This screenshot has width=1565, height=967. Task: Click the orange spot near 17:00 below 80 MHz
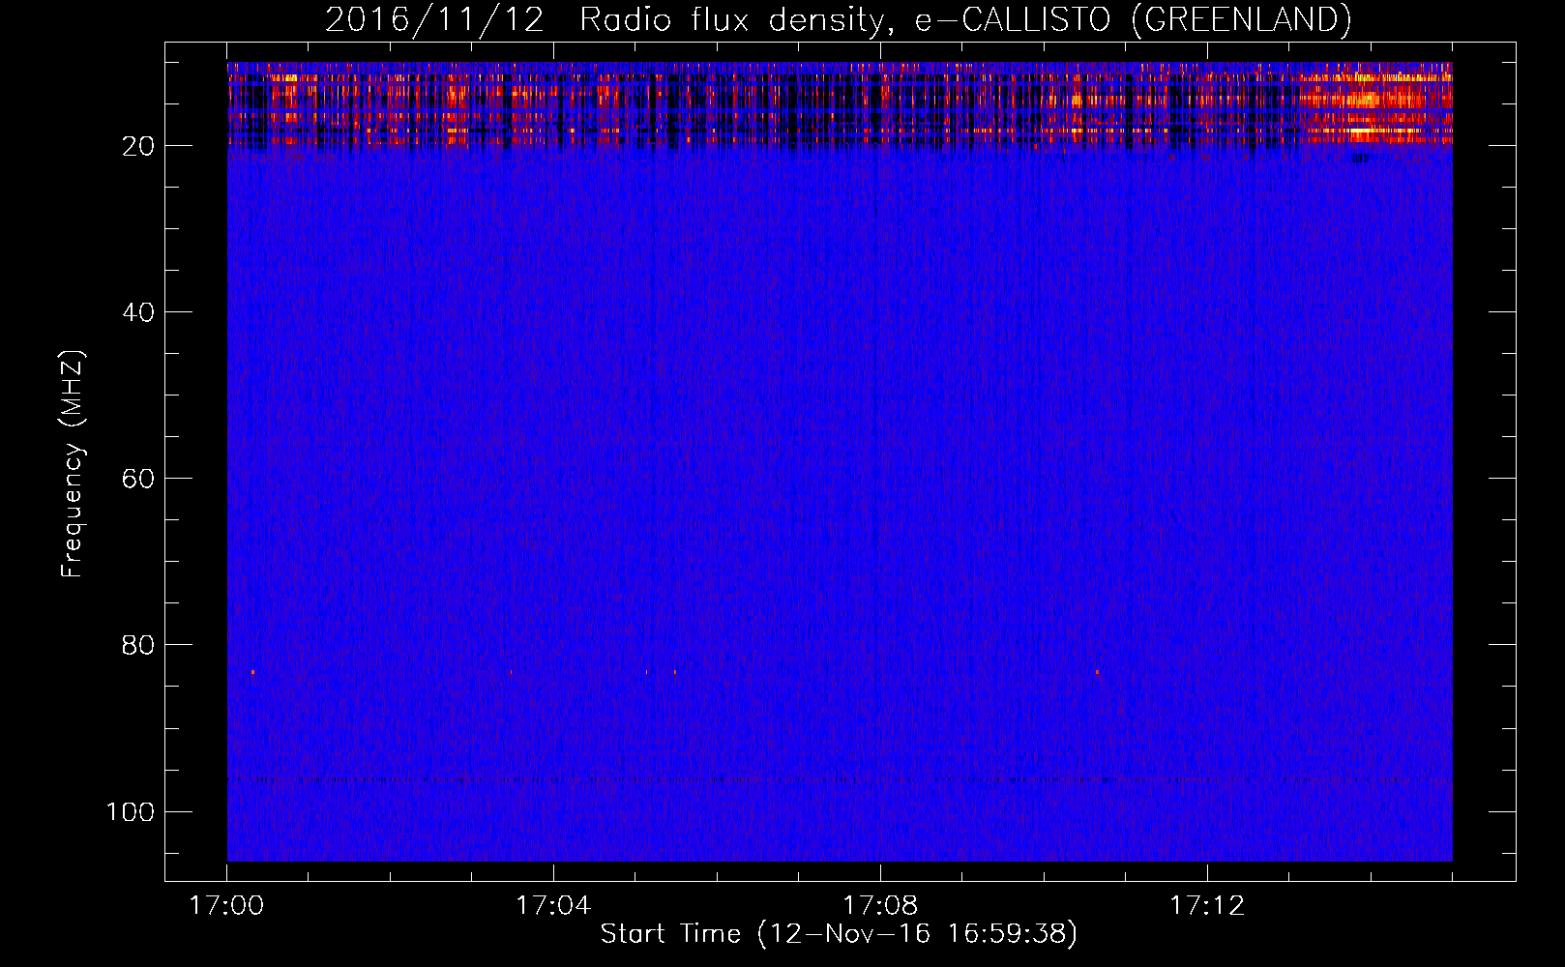[253, 671]
